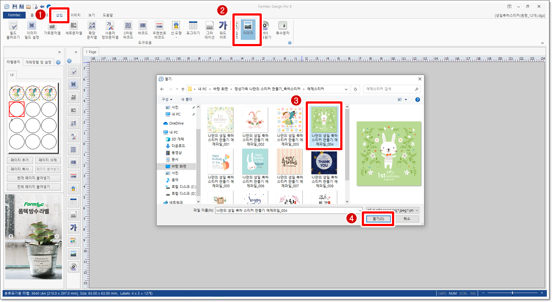Click the field load icon in vertical toolbox
The width and height of the screenshot is (552, 302).
tap(73, 72)
